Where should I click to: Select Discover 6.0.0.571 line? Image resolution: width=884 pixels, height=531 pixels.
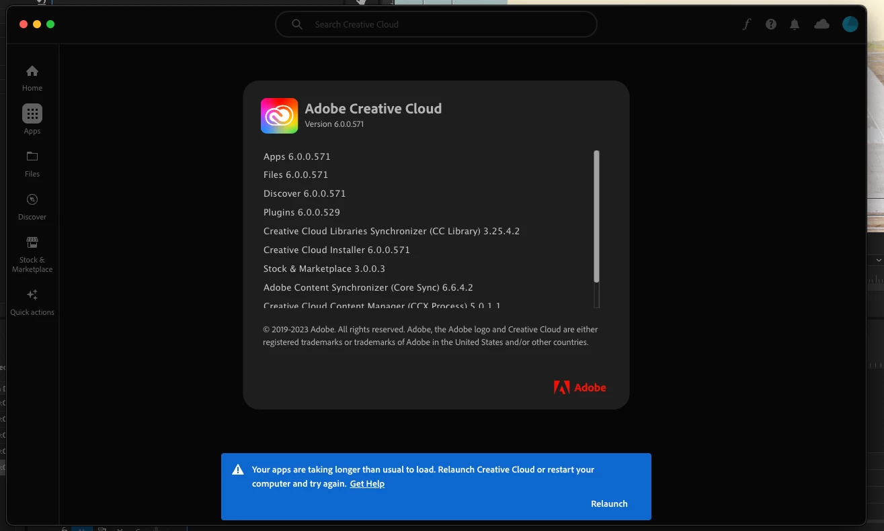click(305, 193)
